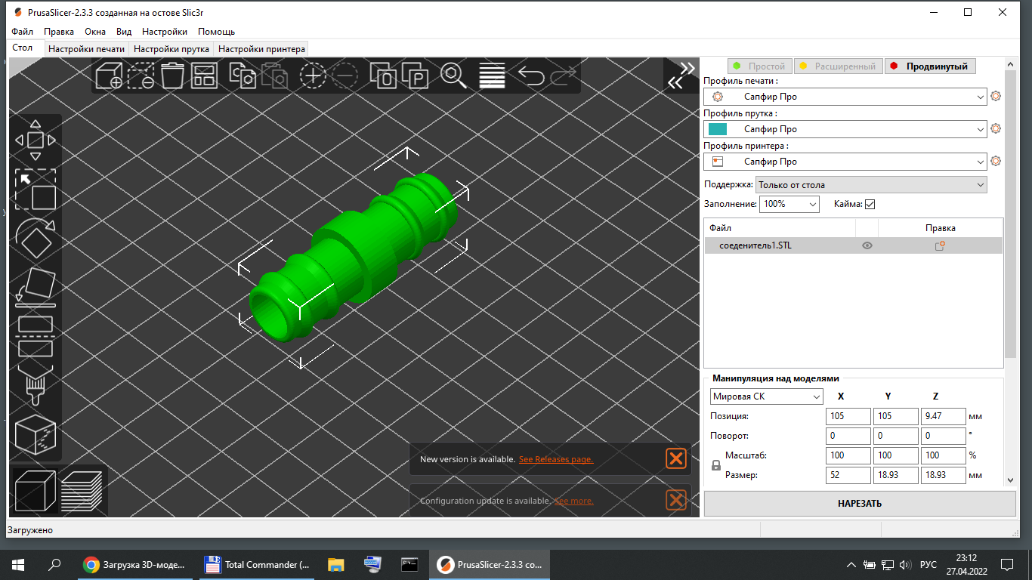The image size is (1032, 580).
Task: Open the Профиль прутка dropdown
Action: click(845, 129)
